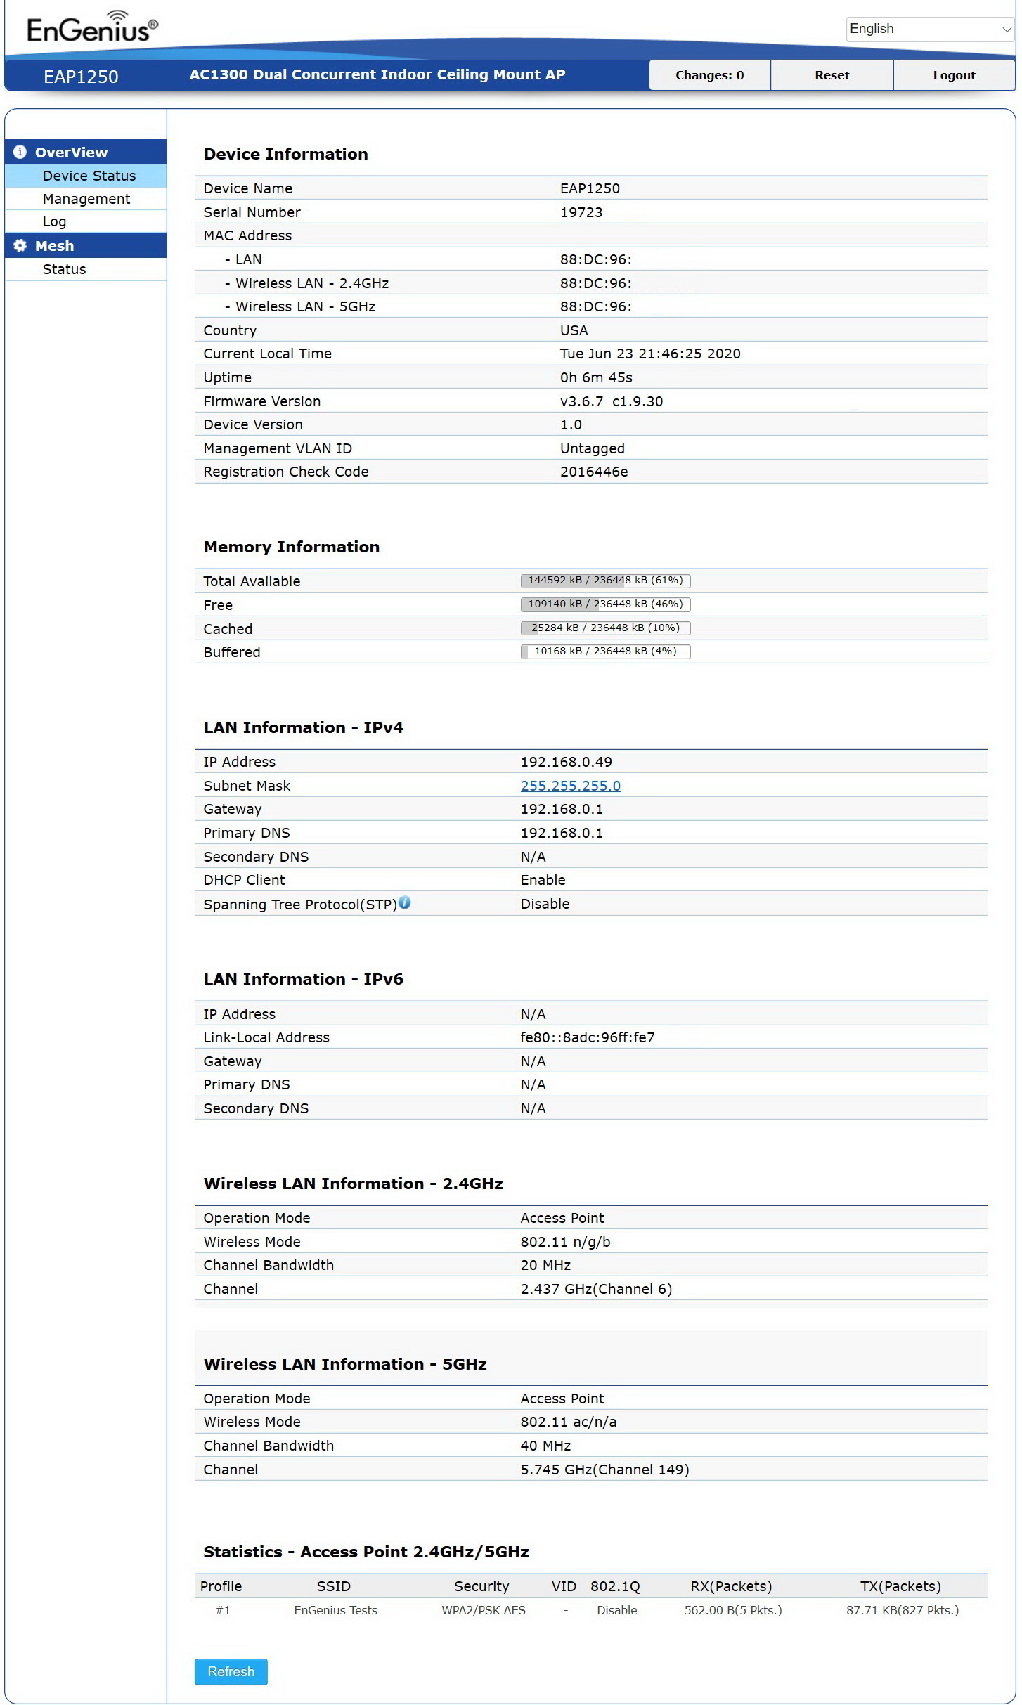This screenshot has height=1705, width=1022.
Task: Open the Mesh Status menu item
Action: (86, 269)
